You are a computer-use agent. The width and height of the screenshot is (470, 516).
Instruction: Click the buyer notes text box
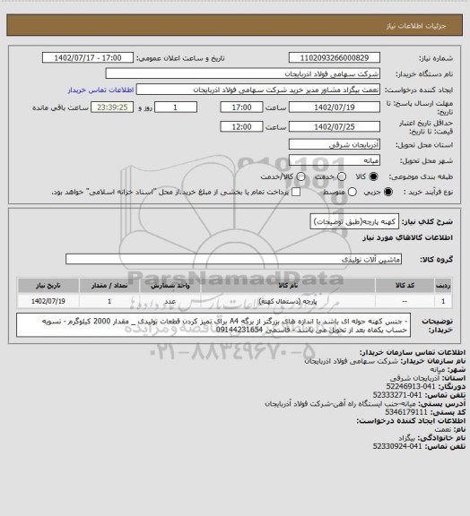[x=213, y=325]
